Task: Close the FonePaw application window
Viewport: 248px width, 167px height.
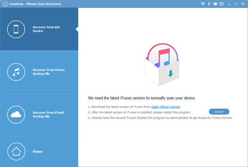Action: pos(243,4)
